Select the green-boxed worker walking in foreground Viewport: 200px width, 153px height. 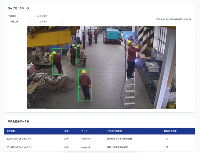tap(85, 85)
